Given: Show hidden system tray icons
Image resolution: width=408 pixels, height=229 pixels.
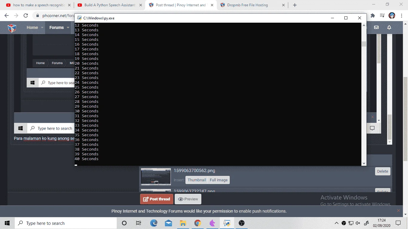Looking at the screenshot, I should point(337,223).
